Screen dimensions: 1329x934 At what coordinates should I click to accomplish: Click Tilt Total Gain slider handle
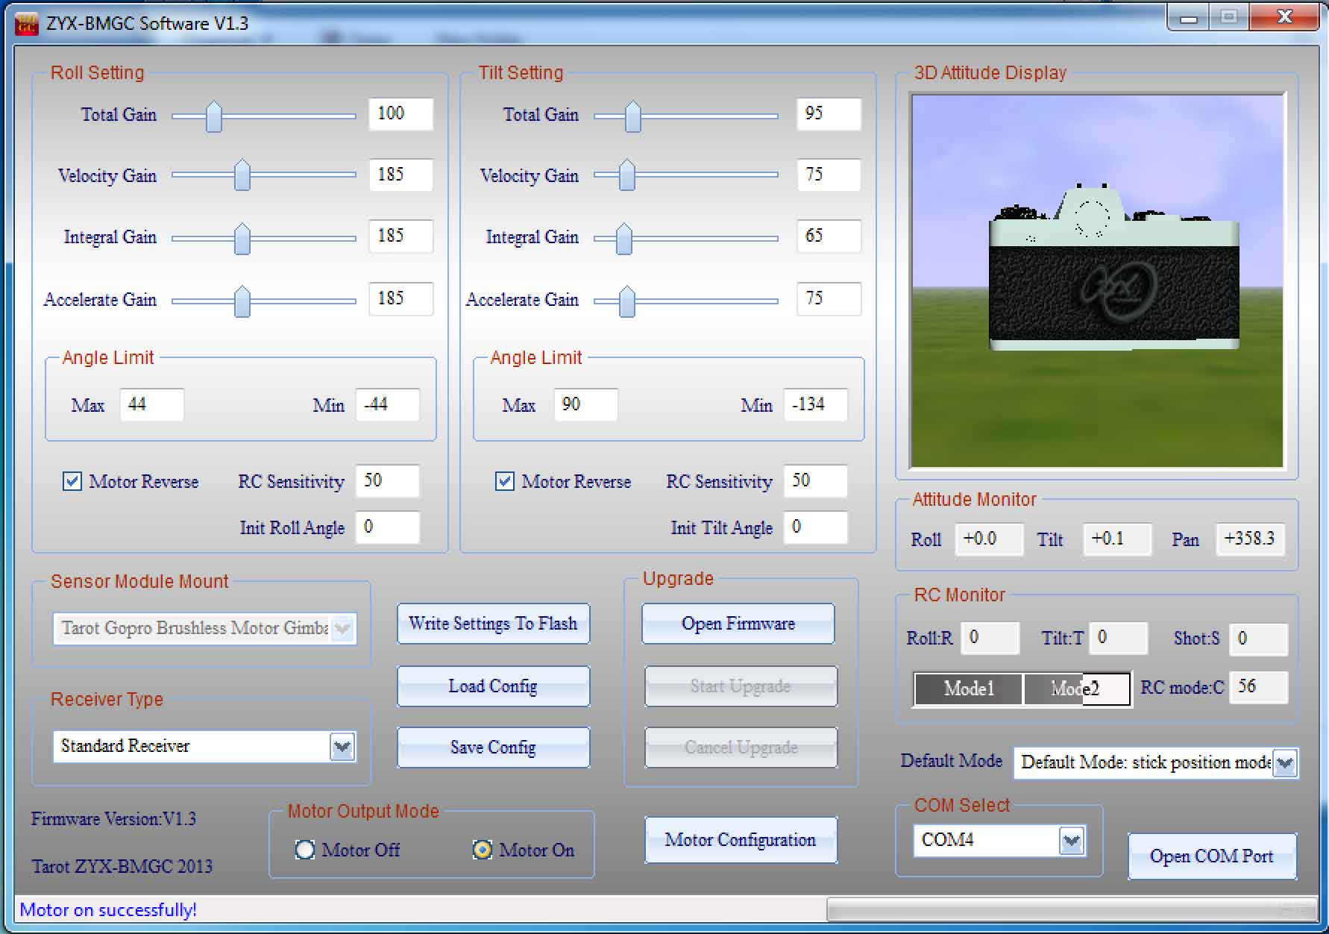pos(633,116)
